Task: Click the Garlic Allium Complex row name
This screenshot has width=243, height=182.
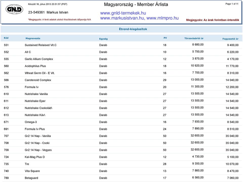Action: (x=39, y=59)
